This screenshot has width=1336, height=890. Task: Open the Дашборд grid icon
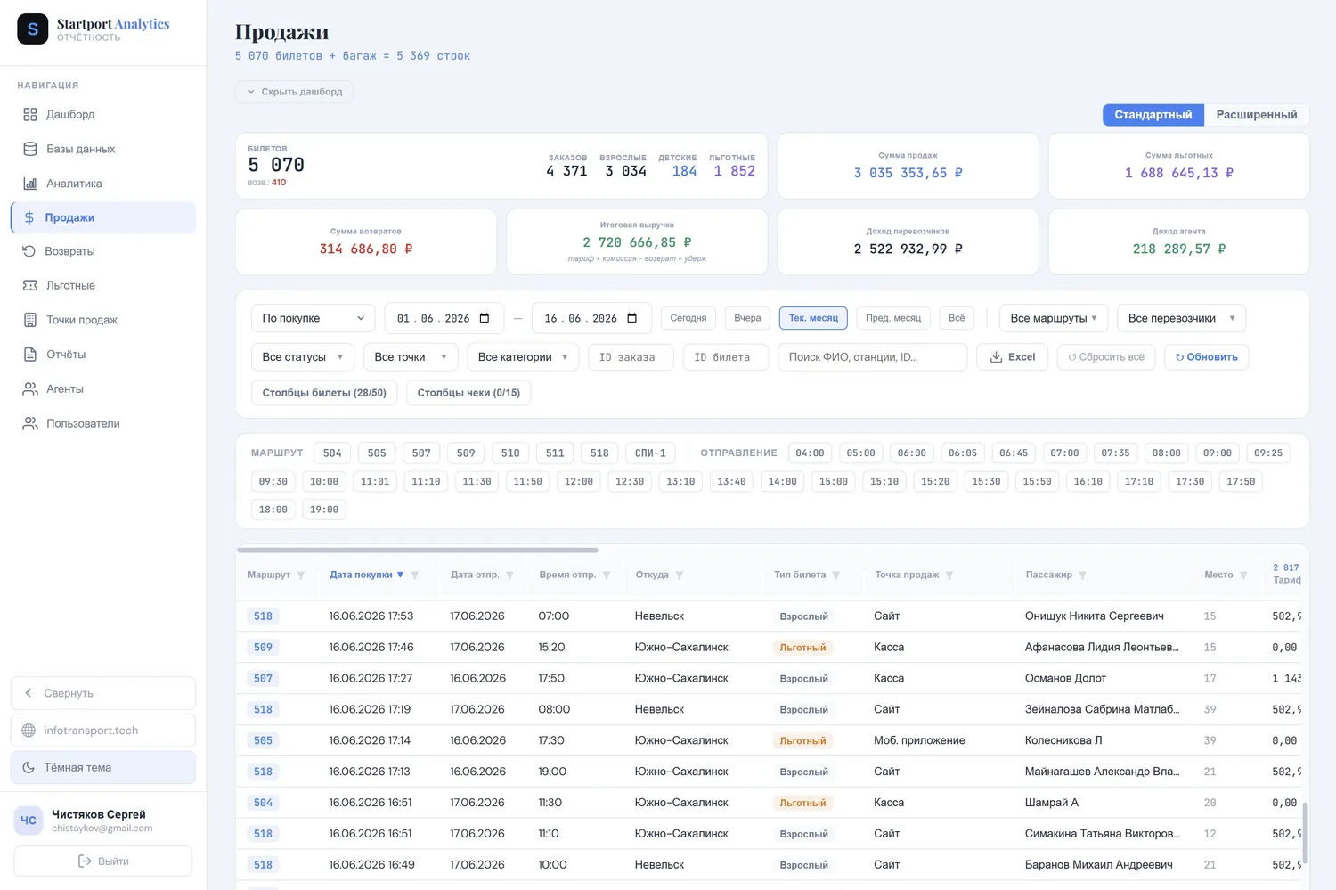pos(30,114)
